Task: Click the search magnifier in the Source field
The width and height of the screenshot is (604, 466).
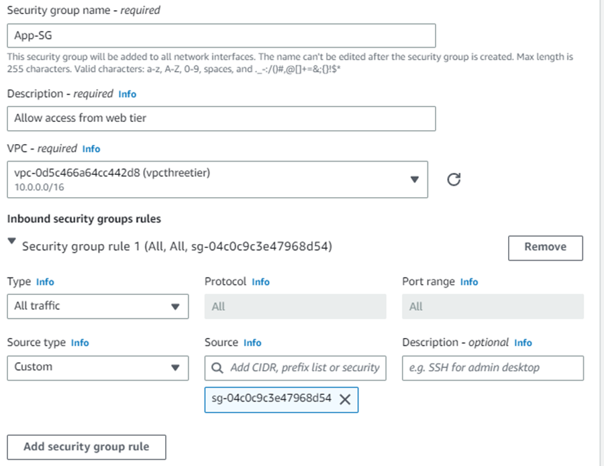Action: [x=215, y=367]
